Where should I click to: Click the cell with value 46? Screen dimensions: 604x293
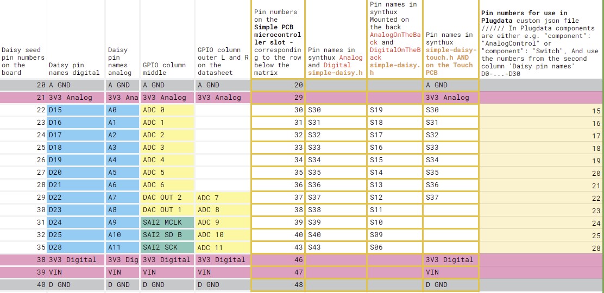pos(278,260)
